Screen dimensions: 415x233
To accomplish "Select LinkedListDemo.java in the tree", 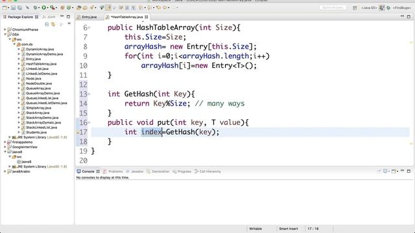I will (41, 74).
